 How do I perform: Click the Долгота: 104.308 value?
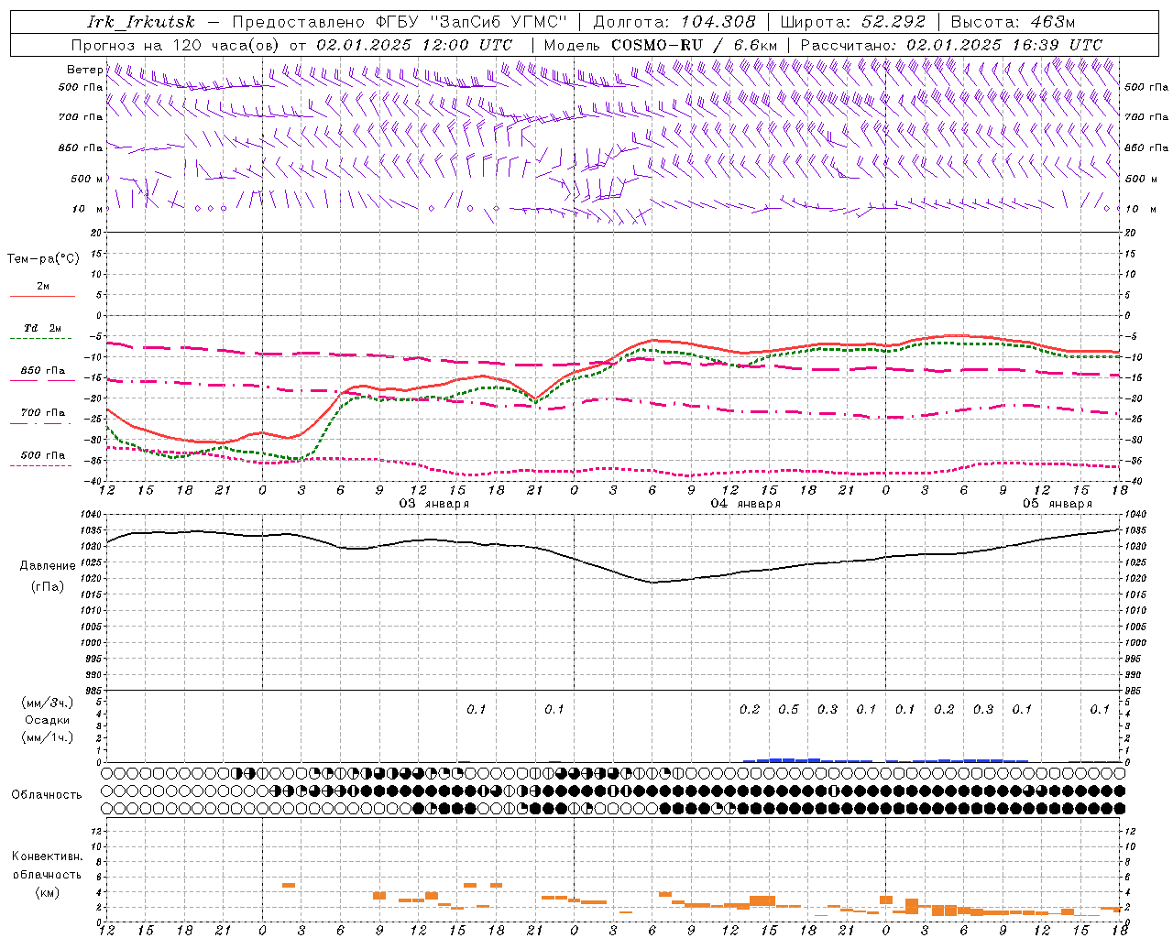click(674, 22)
